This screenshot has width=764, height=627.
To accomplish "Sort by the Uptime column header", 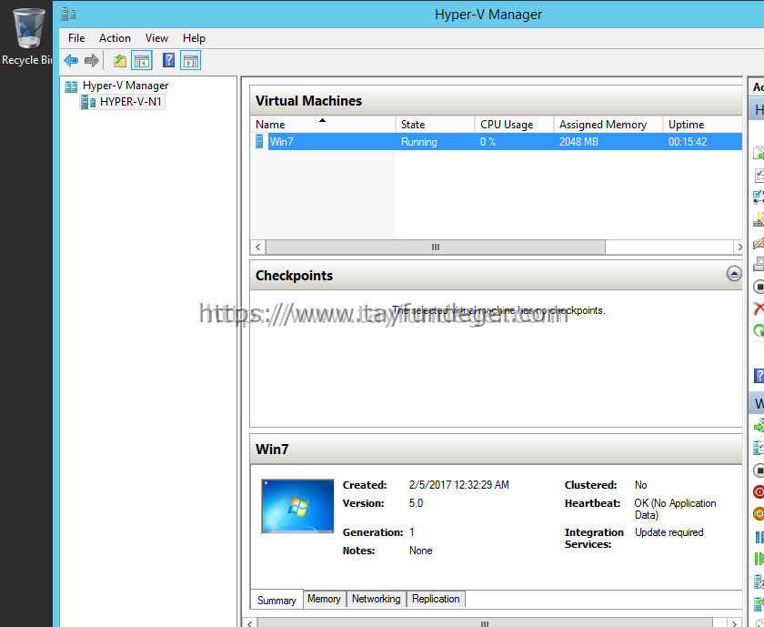I will coord(702,125).
